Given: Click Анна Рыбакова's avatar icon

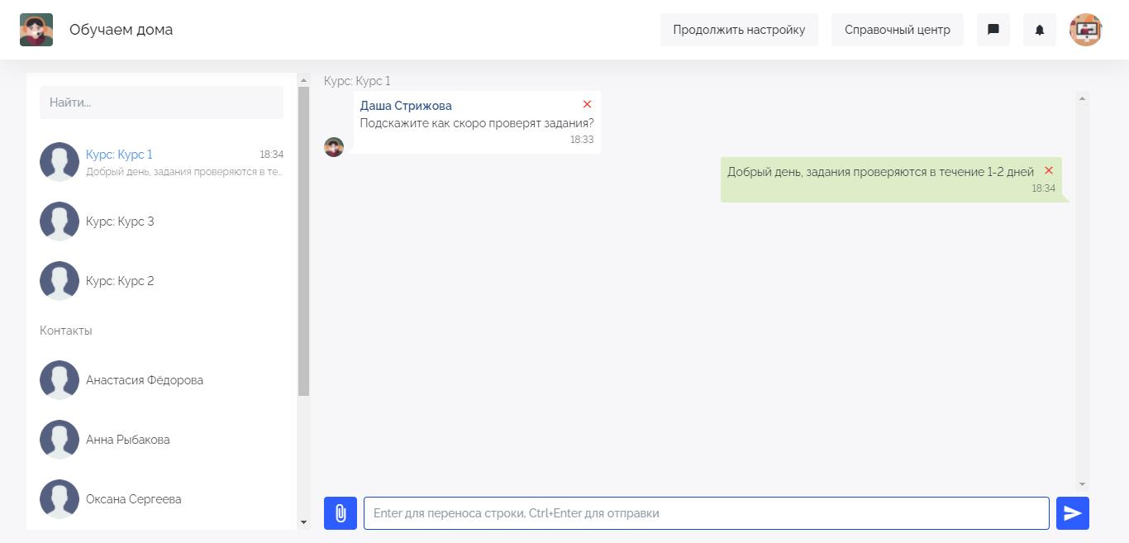Looking at the screenshot, I should coord(60,440).
